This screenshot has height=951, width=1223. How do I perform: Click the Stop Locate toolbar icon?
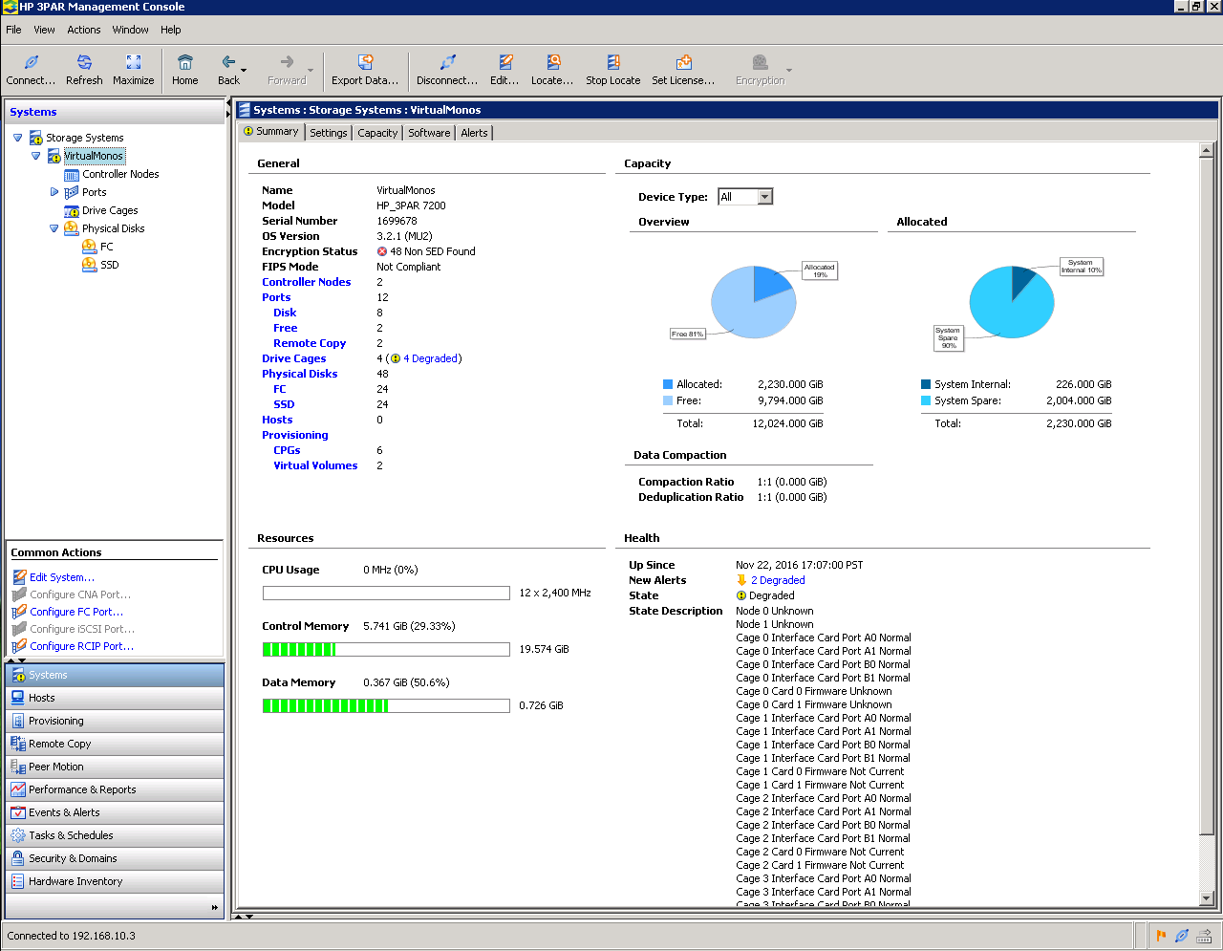pyautogui.click(x=611, y=70)
